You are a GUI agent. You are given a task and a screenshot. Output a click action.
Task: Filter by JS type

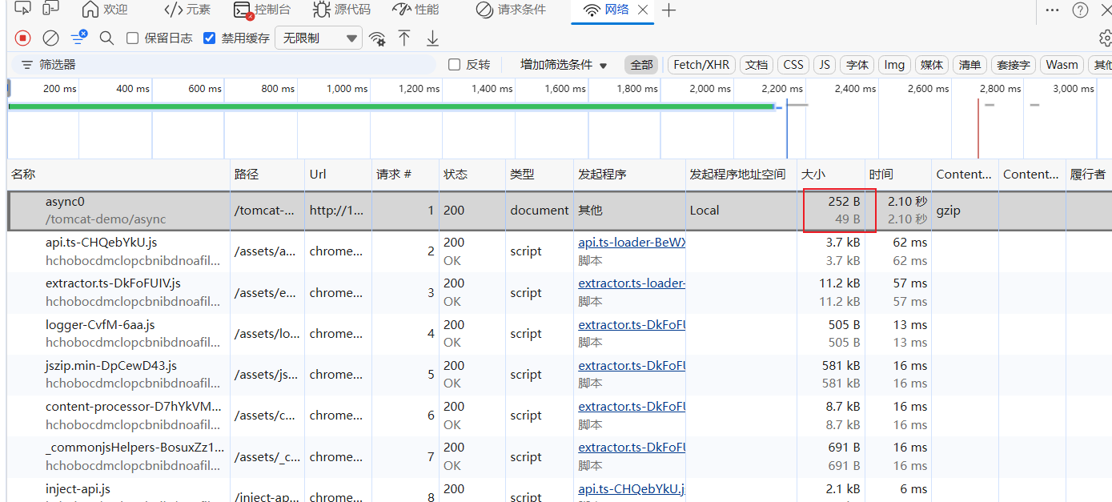click(x=825, y=65)
